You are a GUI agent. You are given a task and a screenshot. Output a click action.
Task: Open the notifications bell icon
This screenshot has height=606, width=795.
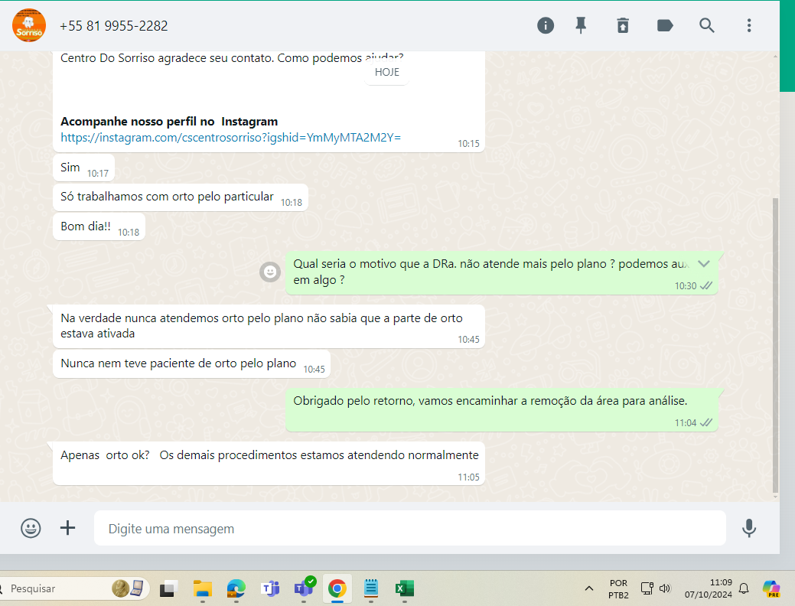pos(744,588)
